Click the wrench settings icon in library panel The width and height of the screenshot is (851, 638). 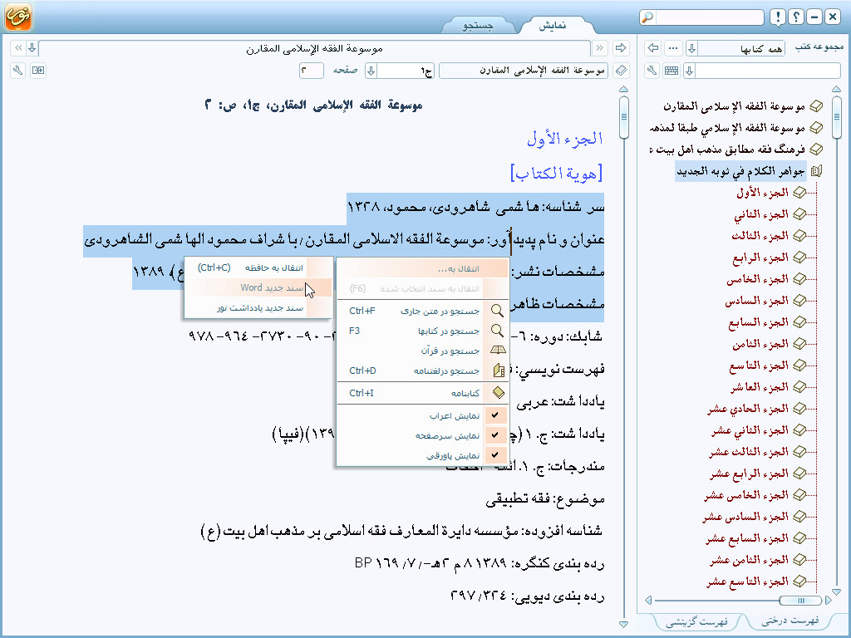[x=652, y=71]
